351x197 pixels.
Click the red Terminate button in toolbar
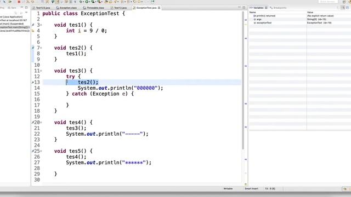click(19, 2)
